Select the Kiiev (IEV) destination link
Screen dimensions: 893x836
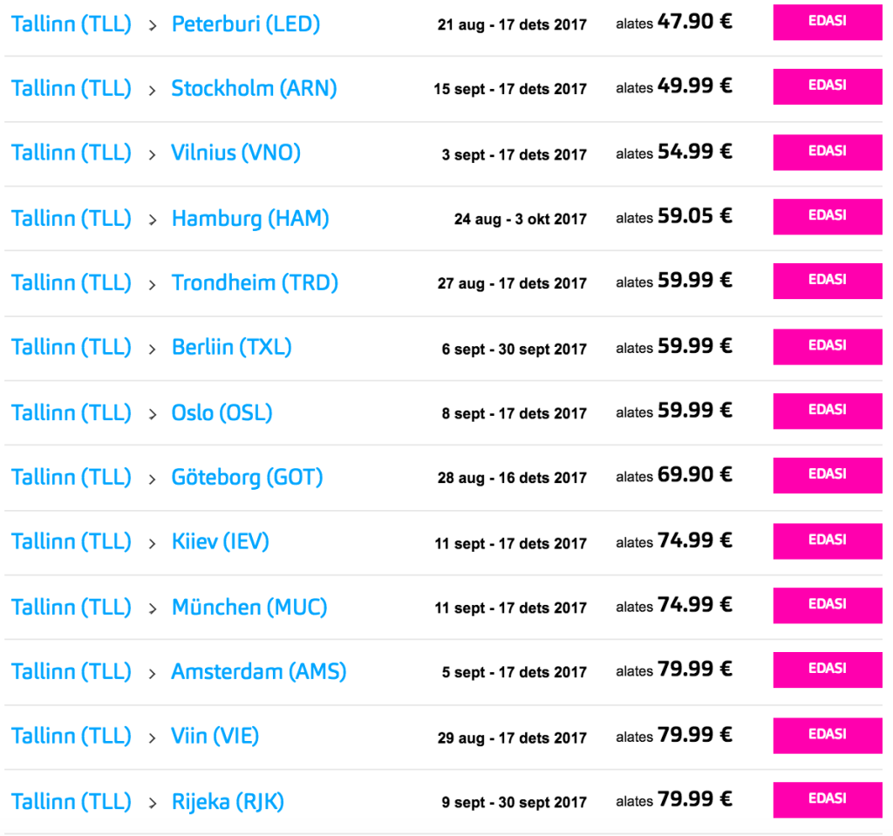(x=221, y=541)
